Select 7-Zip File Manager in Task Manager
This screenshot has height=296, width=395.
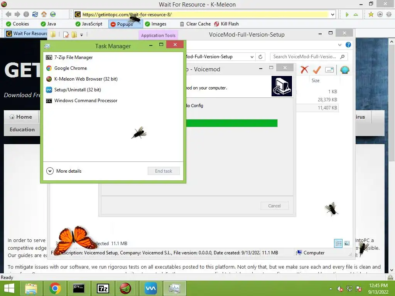pos(113,57)
